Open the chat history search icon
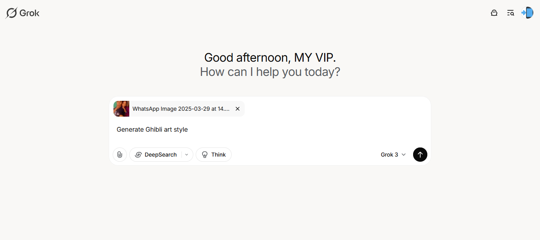This screenshot has width=540, height=240. 510,13
